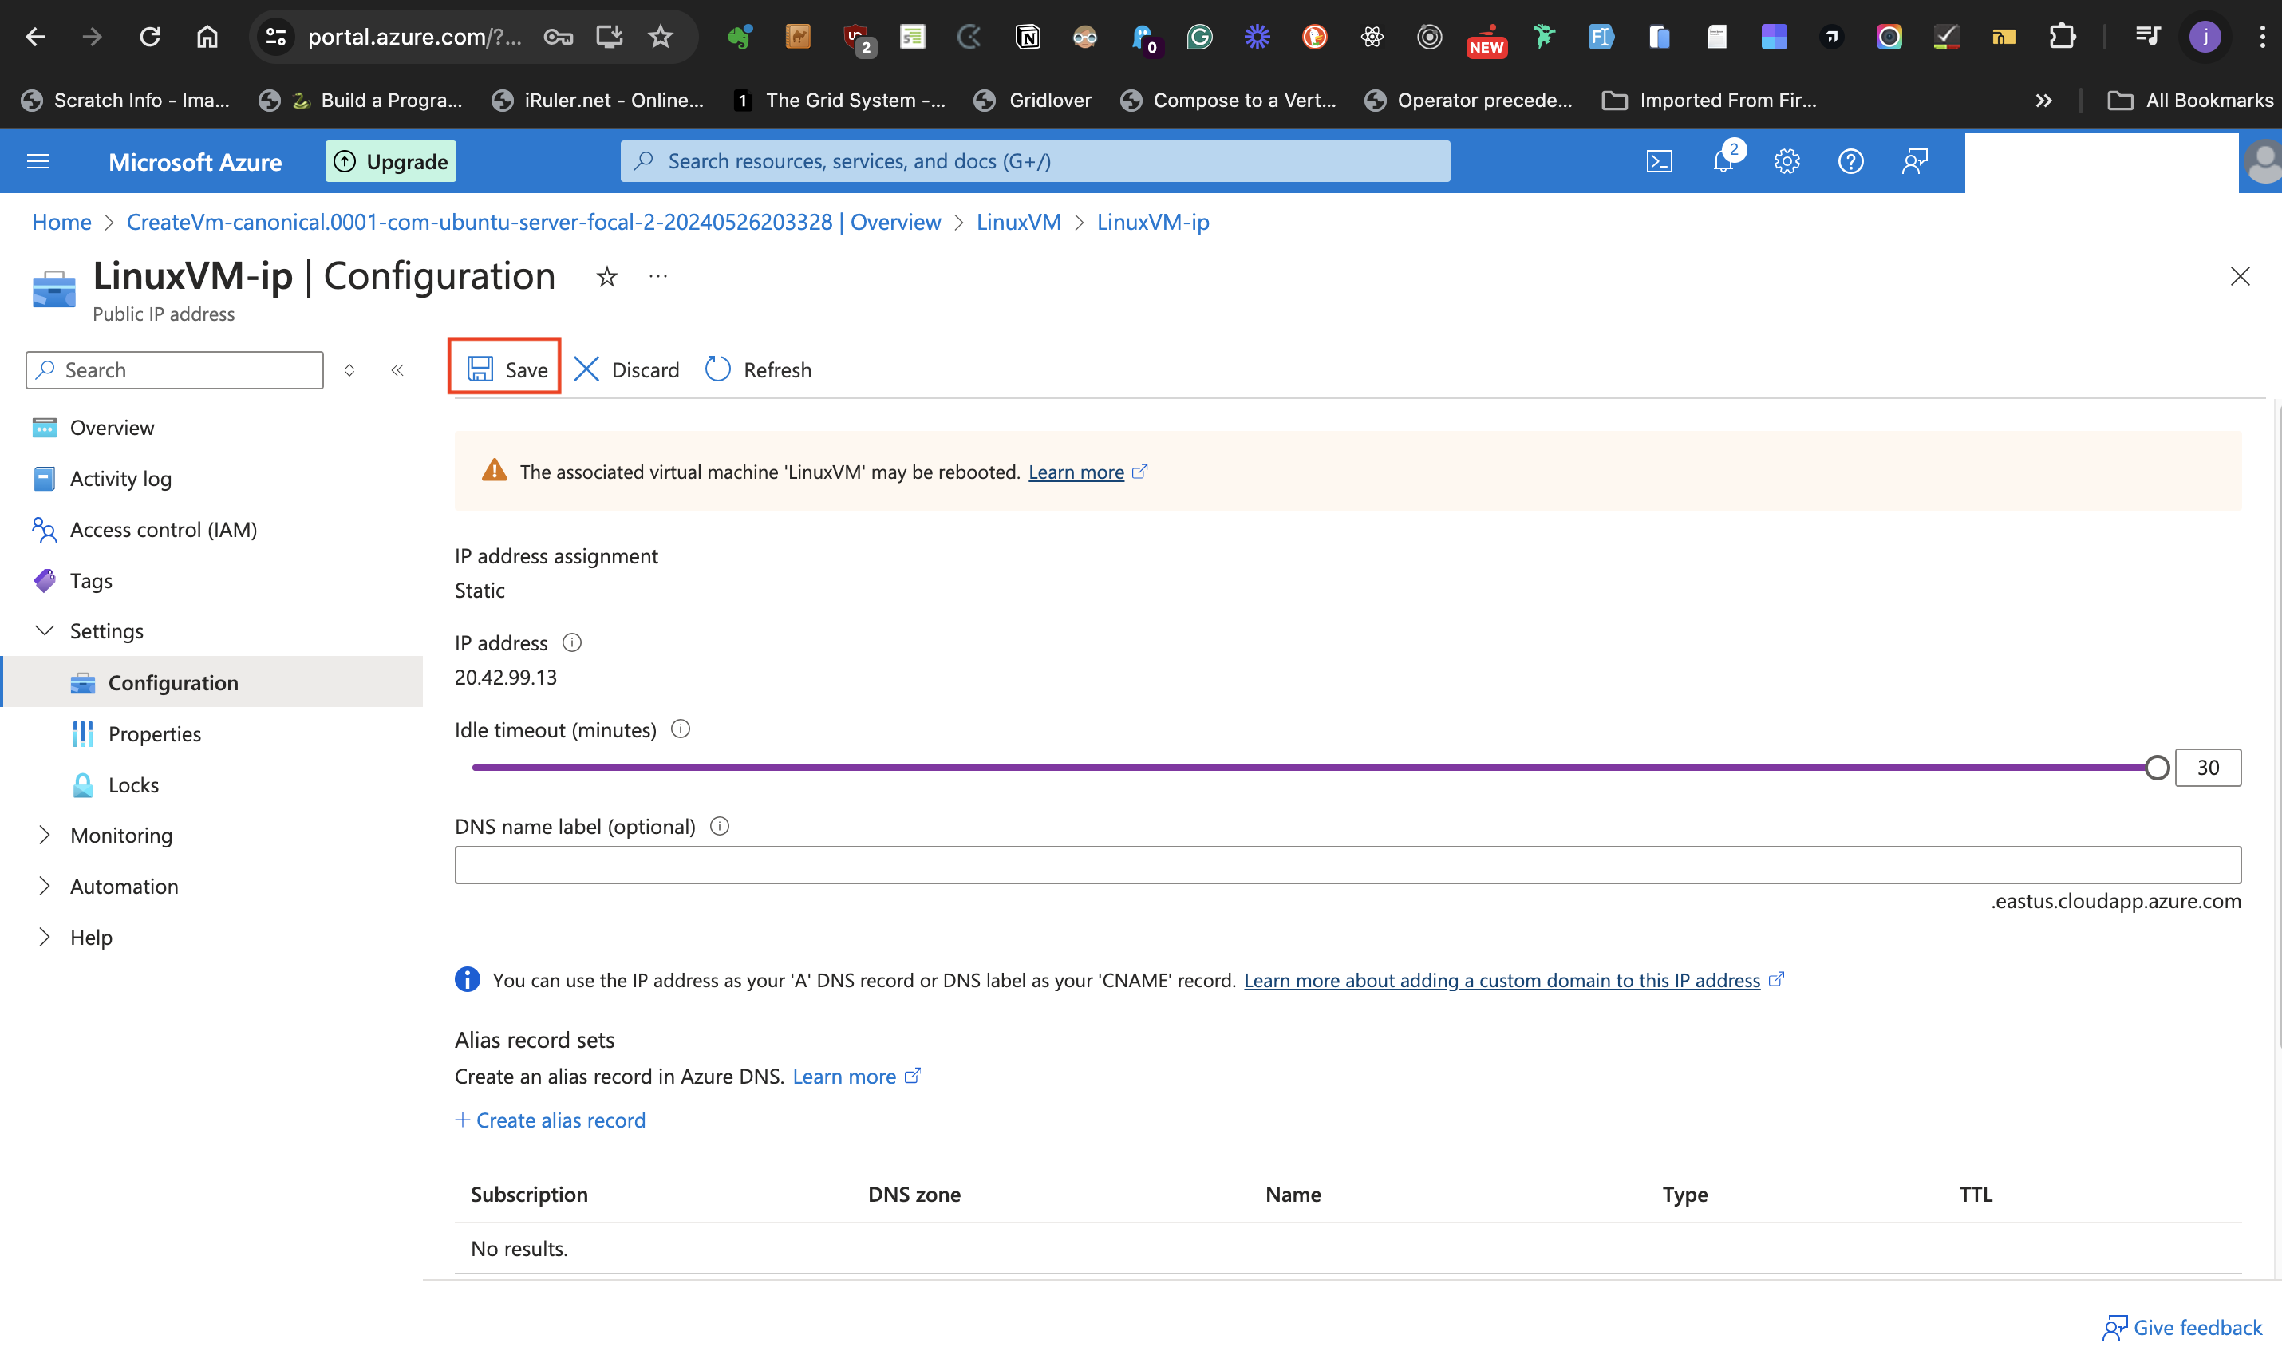Click the IP address info icon
The width and height of the screenshot is (2282, 1363).
pyautogui.click(x=572, y=642)
